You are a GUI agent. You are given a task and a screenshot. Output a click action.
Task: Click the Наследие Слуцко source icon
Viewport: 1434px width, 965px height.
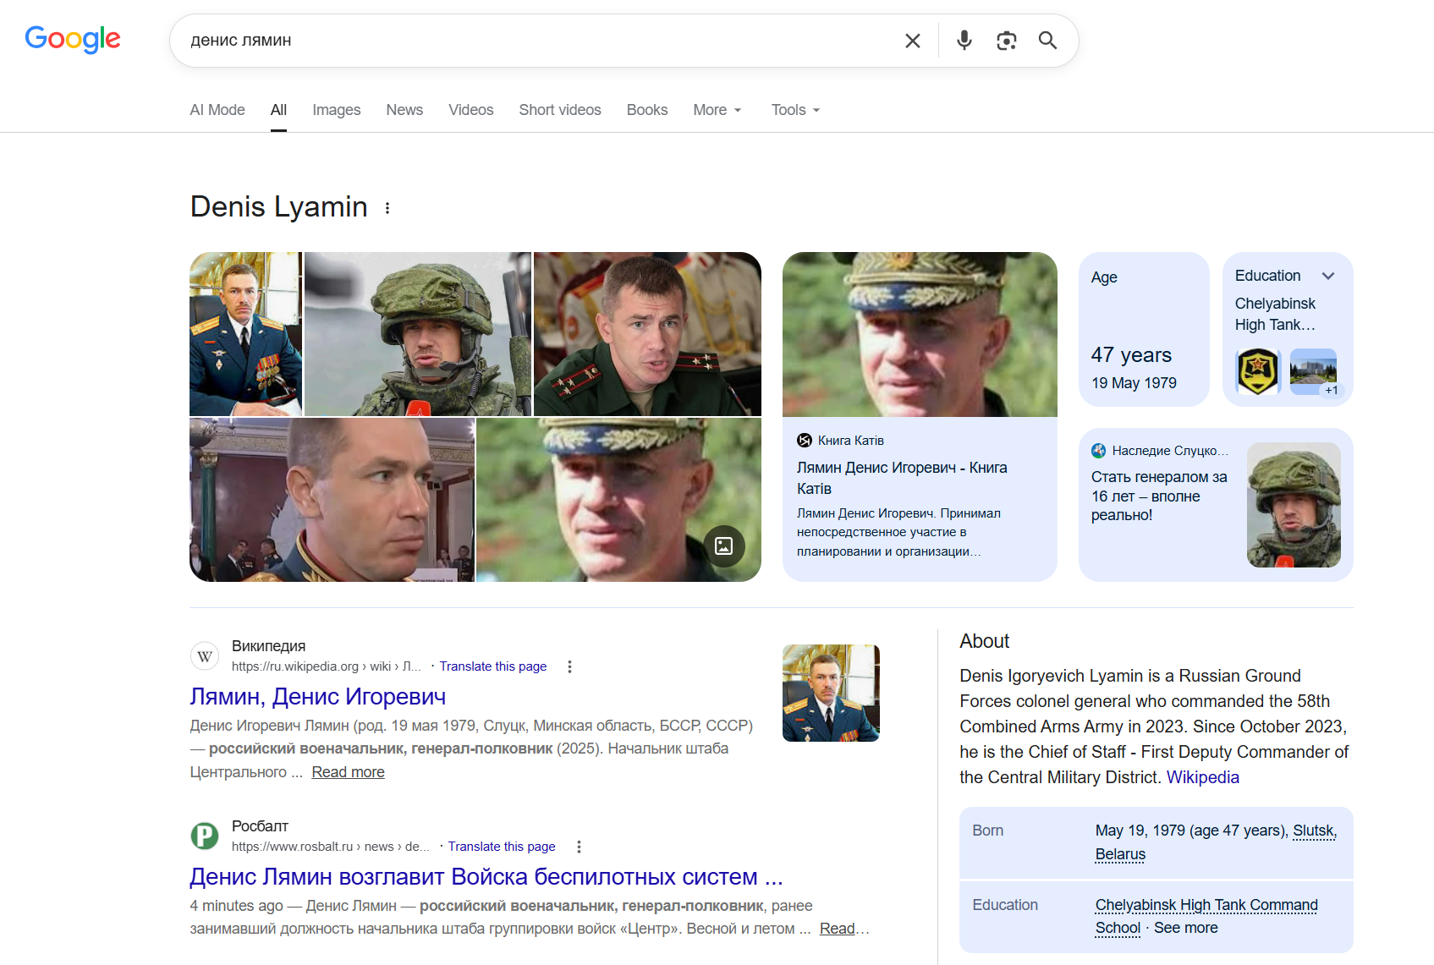pos(1099,451)
